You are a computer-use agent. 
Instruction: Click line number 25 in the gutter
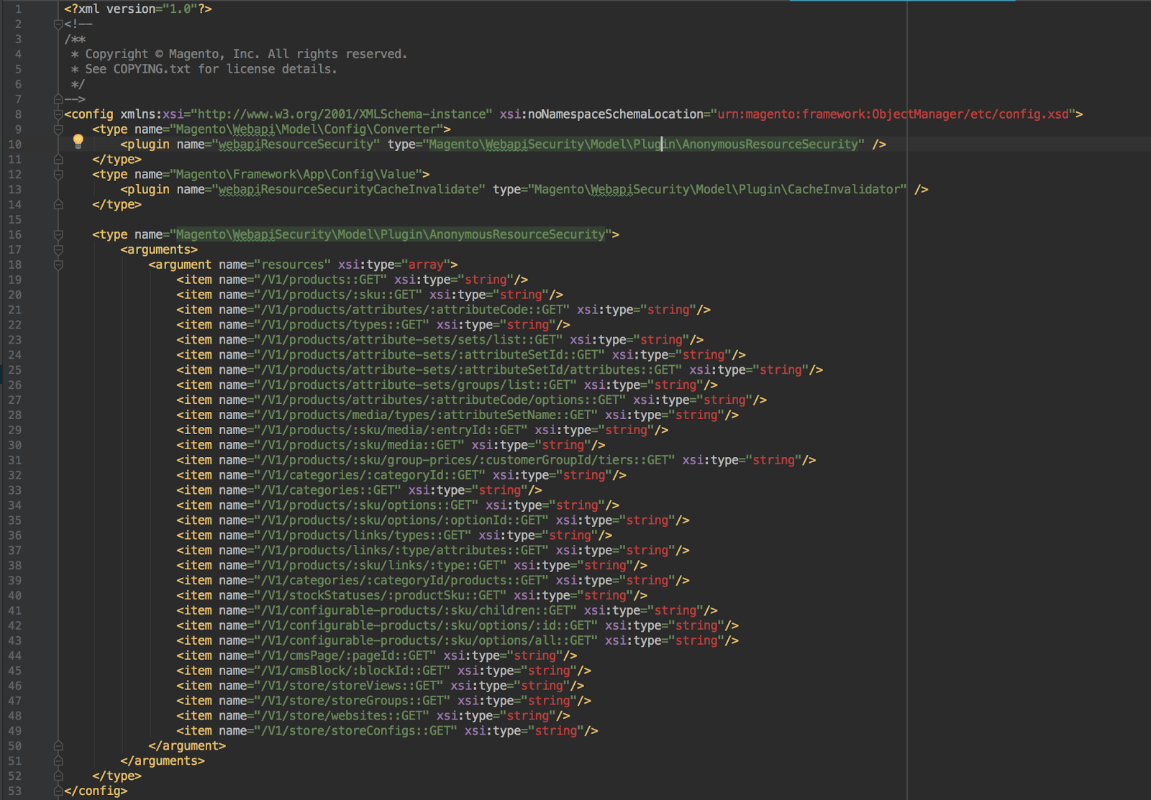[x=14, y=370]
